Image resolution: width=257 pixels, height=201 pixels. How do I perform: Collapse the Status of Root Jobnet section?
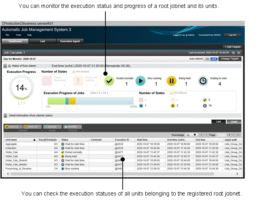[x=5, y=66]
